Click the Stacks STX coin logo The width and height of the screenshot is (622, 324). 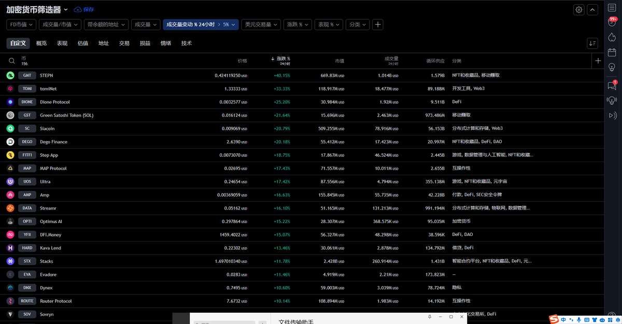tap(10, 261)
